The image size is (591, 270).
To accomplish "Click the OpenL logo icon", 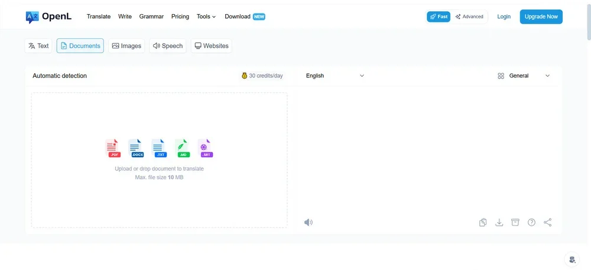I will [x=32, y=17].
